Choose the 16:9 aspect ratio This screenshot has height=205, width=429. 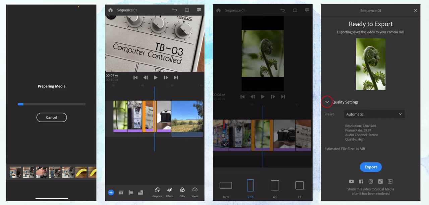pos(226,189)
